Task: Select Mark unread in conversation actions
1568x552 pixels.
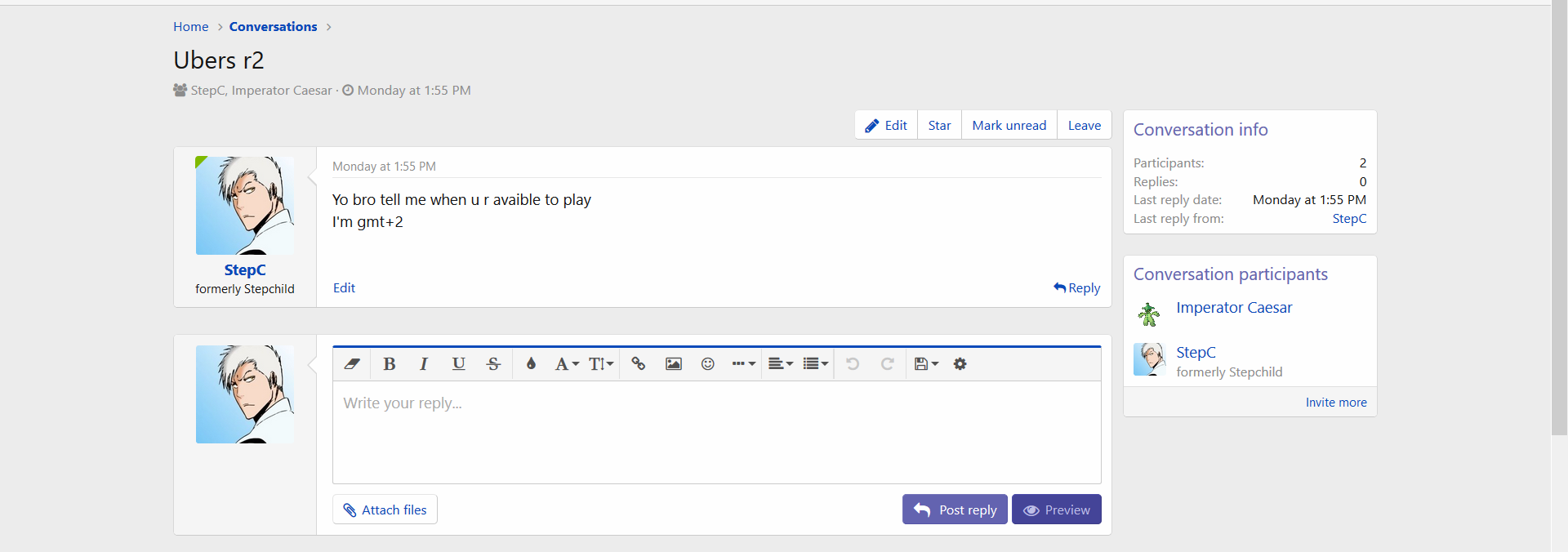Action: click(x=1009, y=125)
